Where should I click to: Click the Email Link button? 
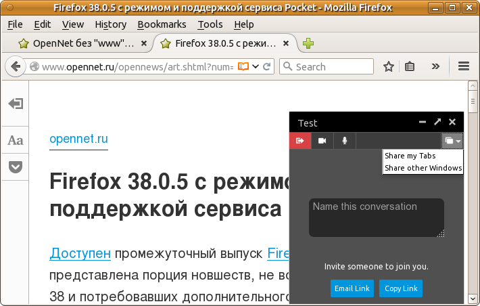[x=352, y=288]
